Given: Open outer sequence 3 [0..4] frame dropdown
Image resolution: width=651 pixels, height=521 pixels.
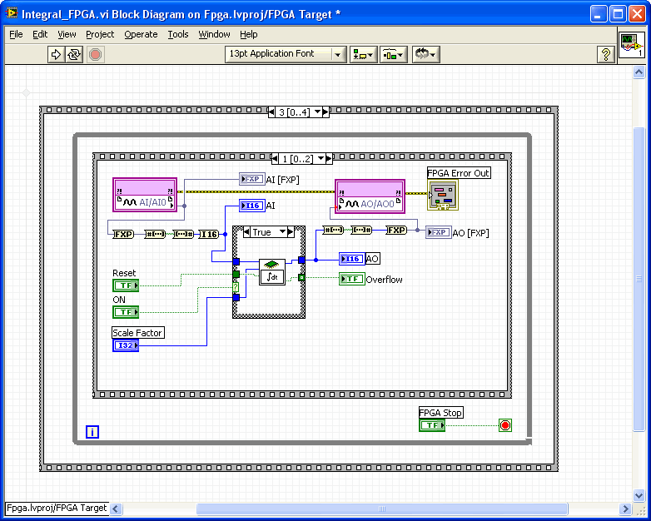Looking at the screenshot, I should (318, 112).
